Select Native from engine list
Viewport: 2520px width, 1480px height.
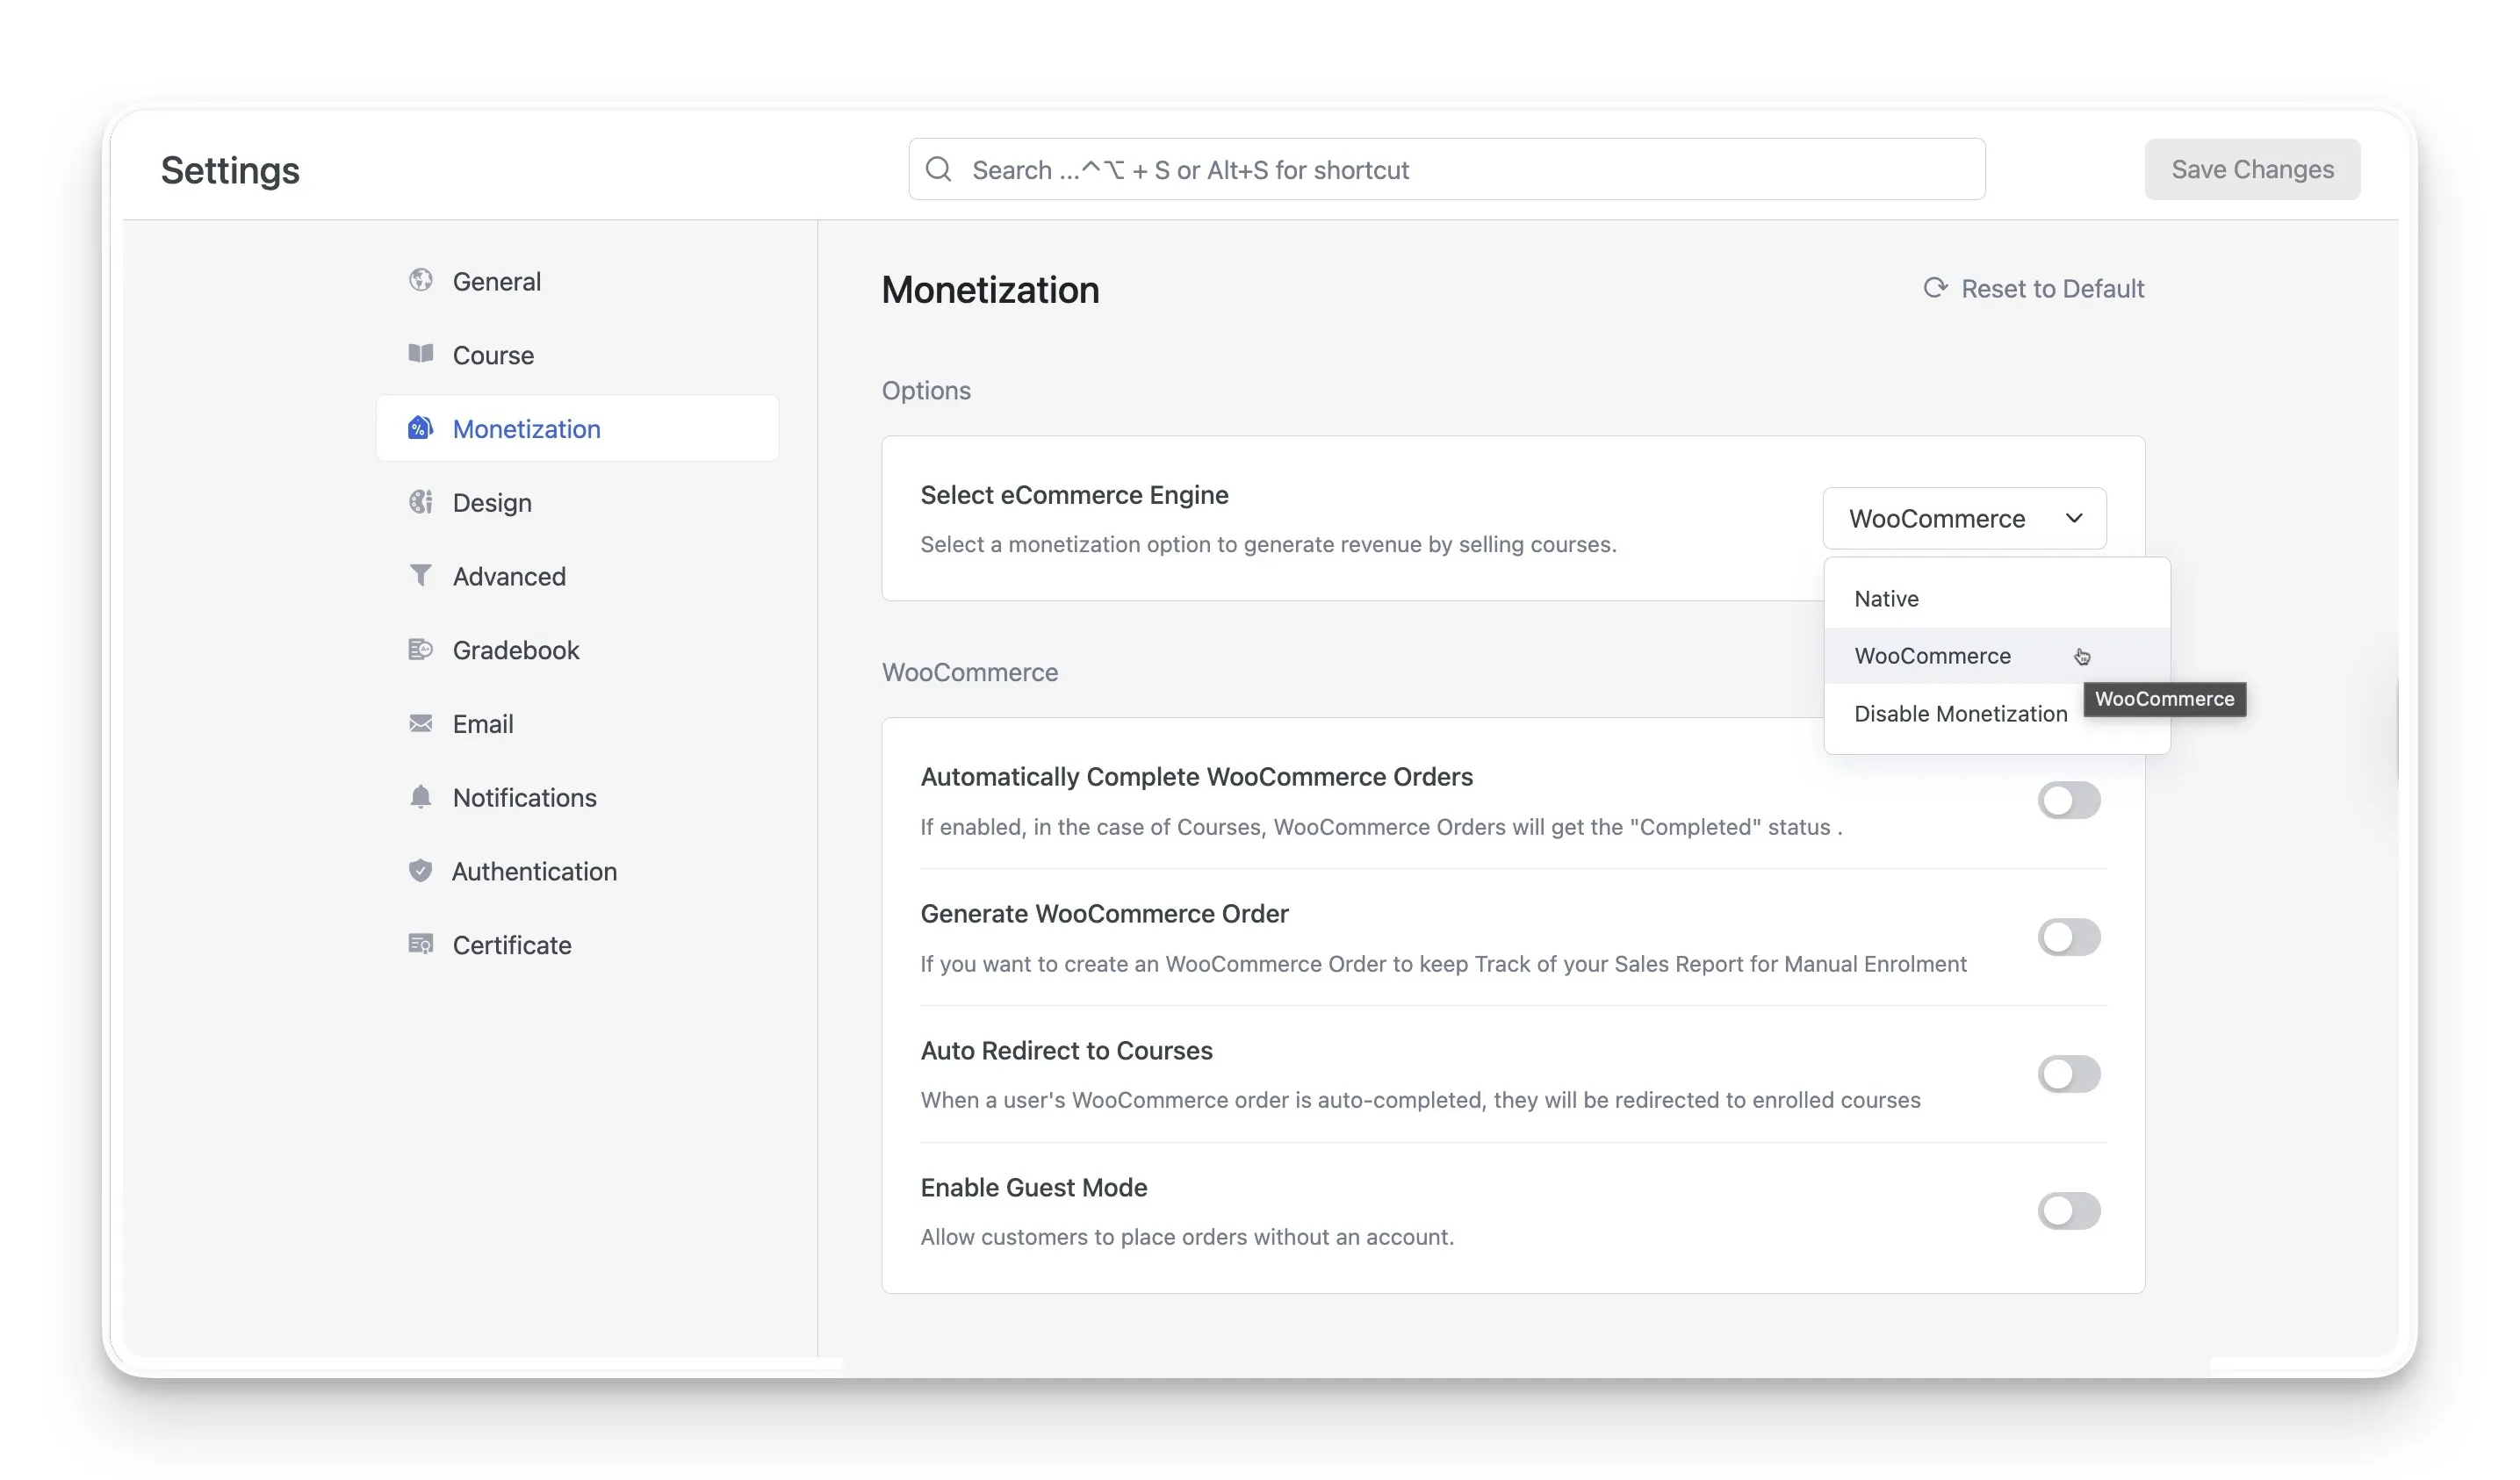[1996, 598]
